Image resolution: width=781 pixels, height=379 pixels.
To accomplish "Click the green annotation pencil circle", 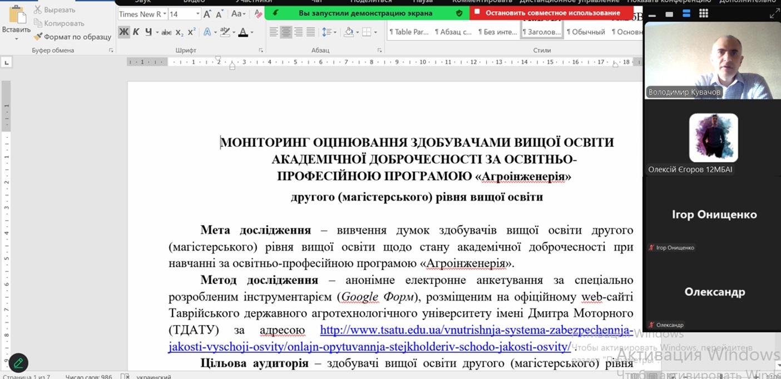I will (18, 363).
